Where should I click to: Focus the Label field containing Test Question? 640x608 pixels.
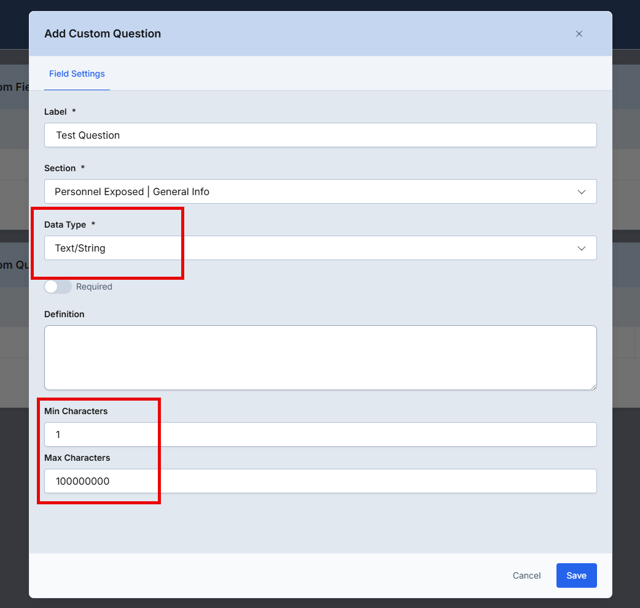point(319,135)
